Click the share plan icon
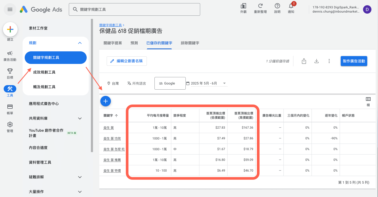This screenshot has height=197, width=378. pyautogui.click(x=304, y=61)
